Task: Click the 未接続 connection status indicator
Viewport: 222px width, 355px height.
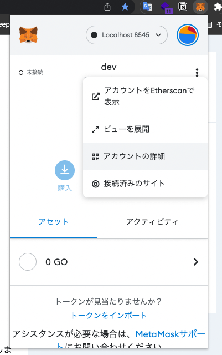Action: tap(31, 73)
